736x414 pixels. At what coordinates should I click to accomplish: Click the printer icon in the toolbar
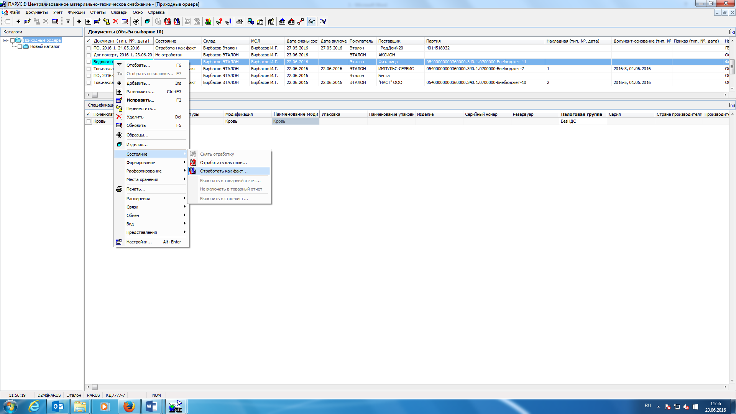click(240, 21)
